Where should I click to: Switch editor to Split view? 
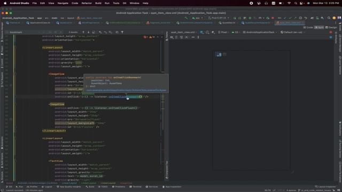(319, 27)
